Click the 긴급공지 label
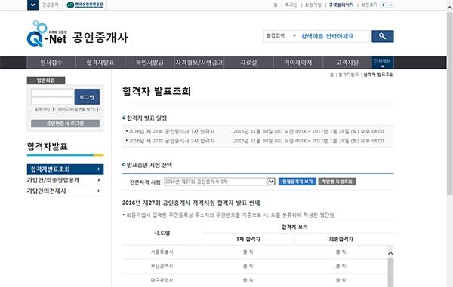 (51, 5)
